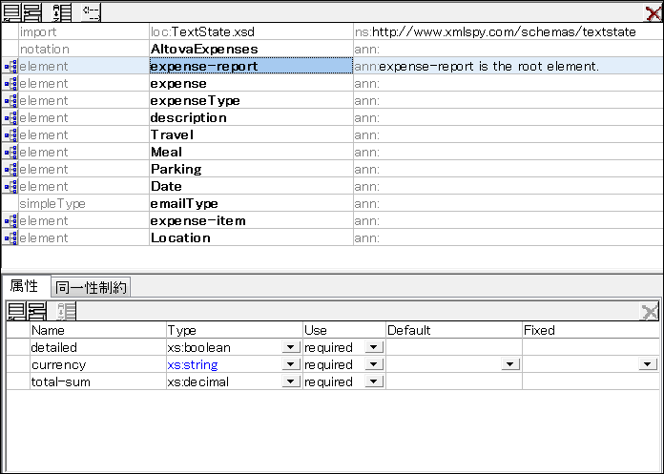The height and width of the screenshot is (474, 664).
Task: Click the Name column header
Action: [x=98, y=330]
